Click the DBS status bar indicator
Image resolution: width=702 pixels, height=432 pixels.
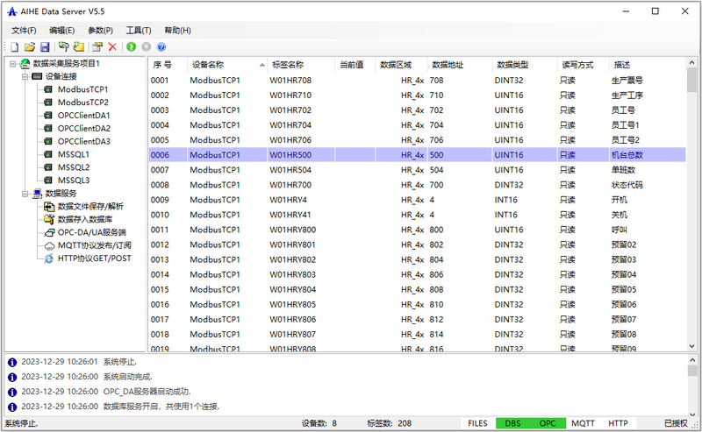click(x=512, y=423)
